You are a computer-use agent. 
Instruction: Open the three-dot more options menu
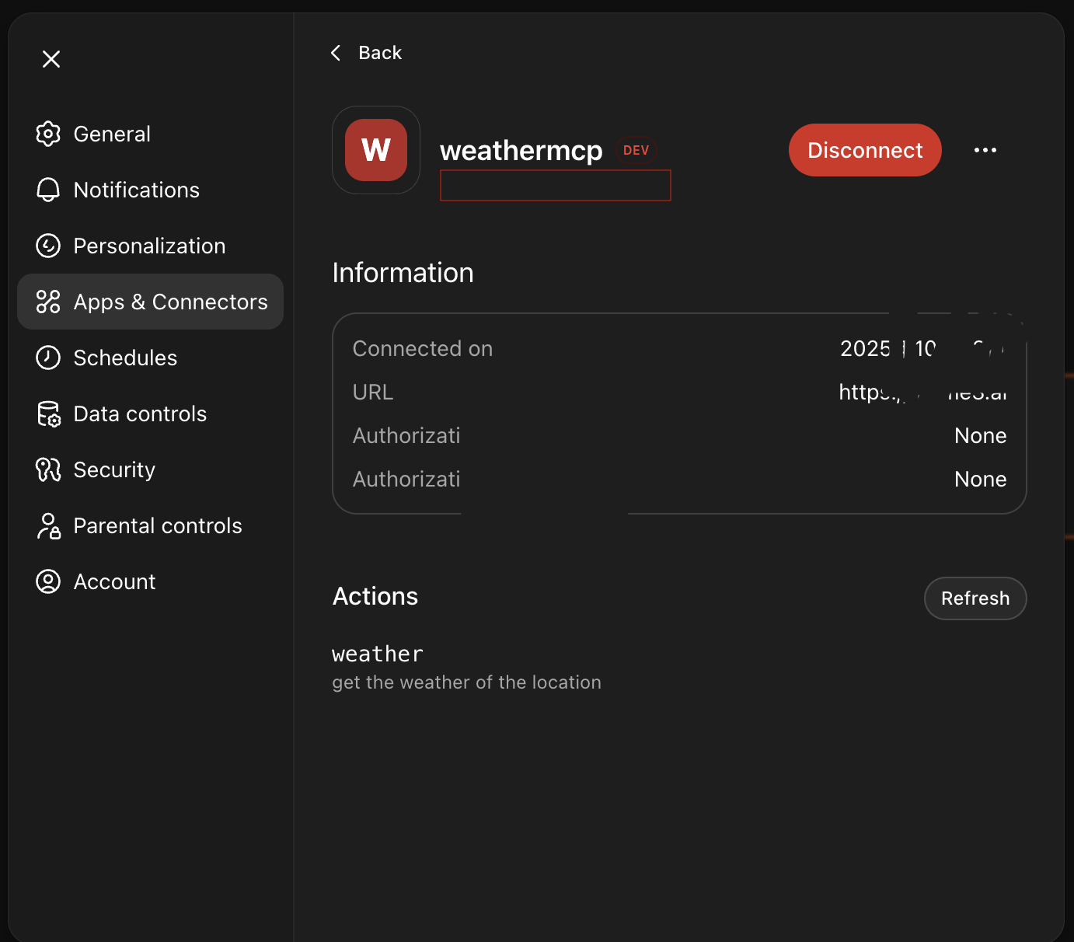985,150
